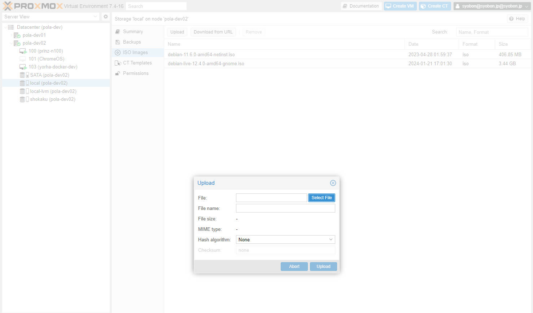Image resolution: width=533 pixels, height=313 pixels.
Task: Click the Create VM button
Action: coord(400,6)
